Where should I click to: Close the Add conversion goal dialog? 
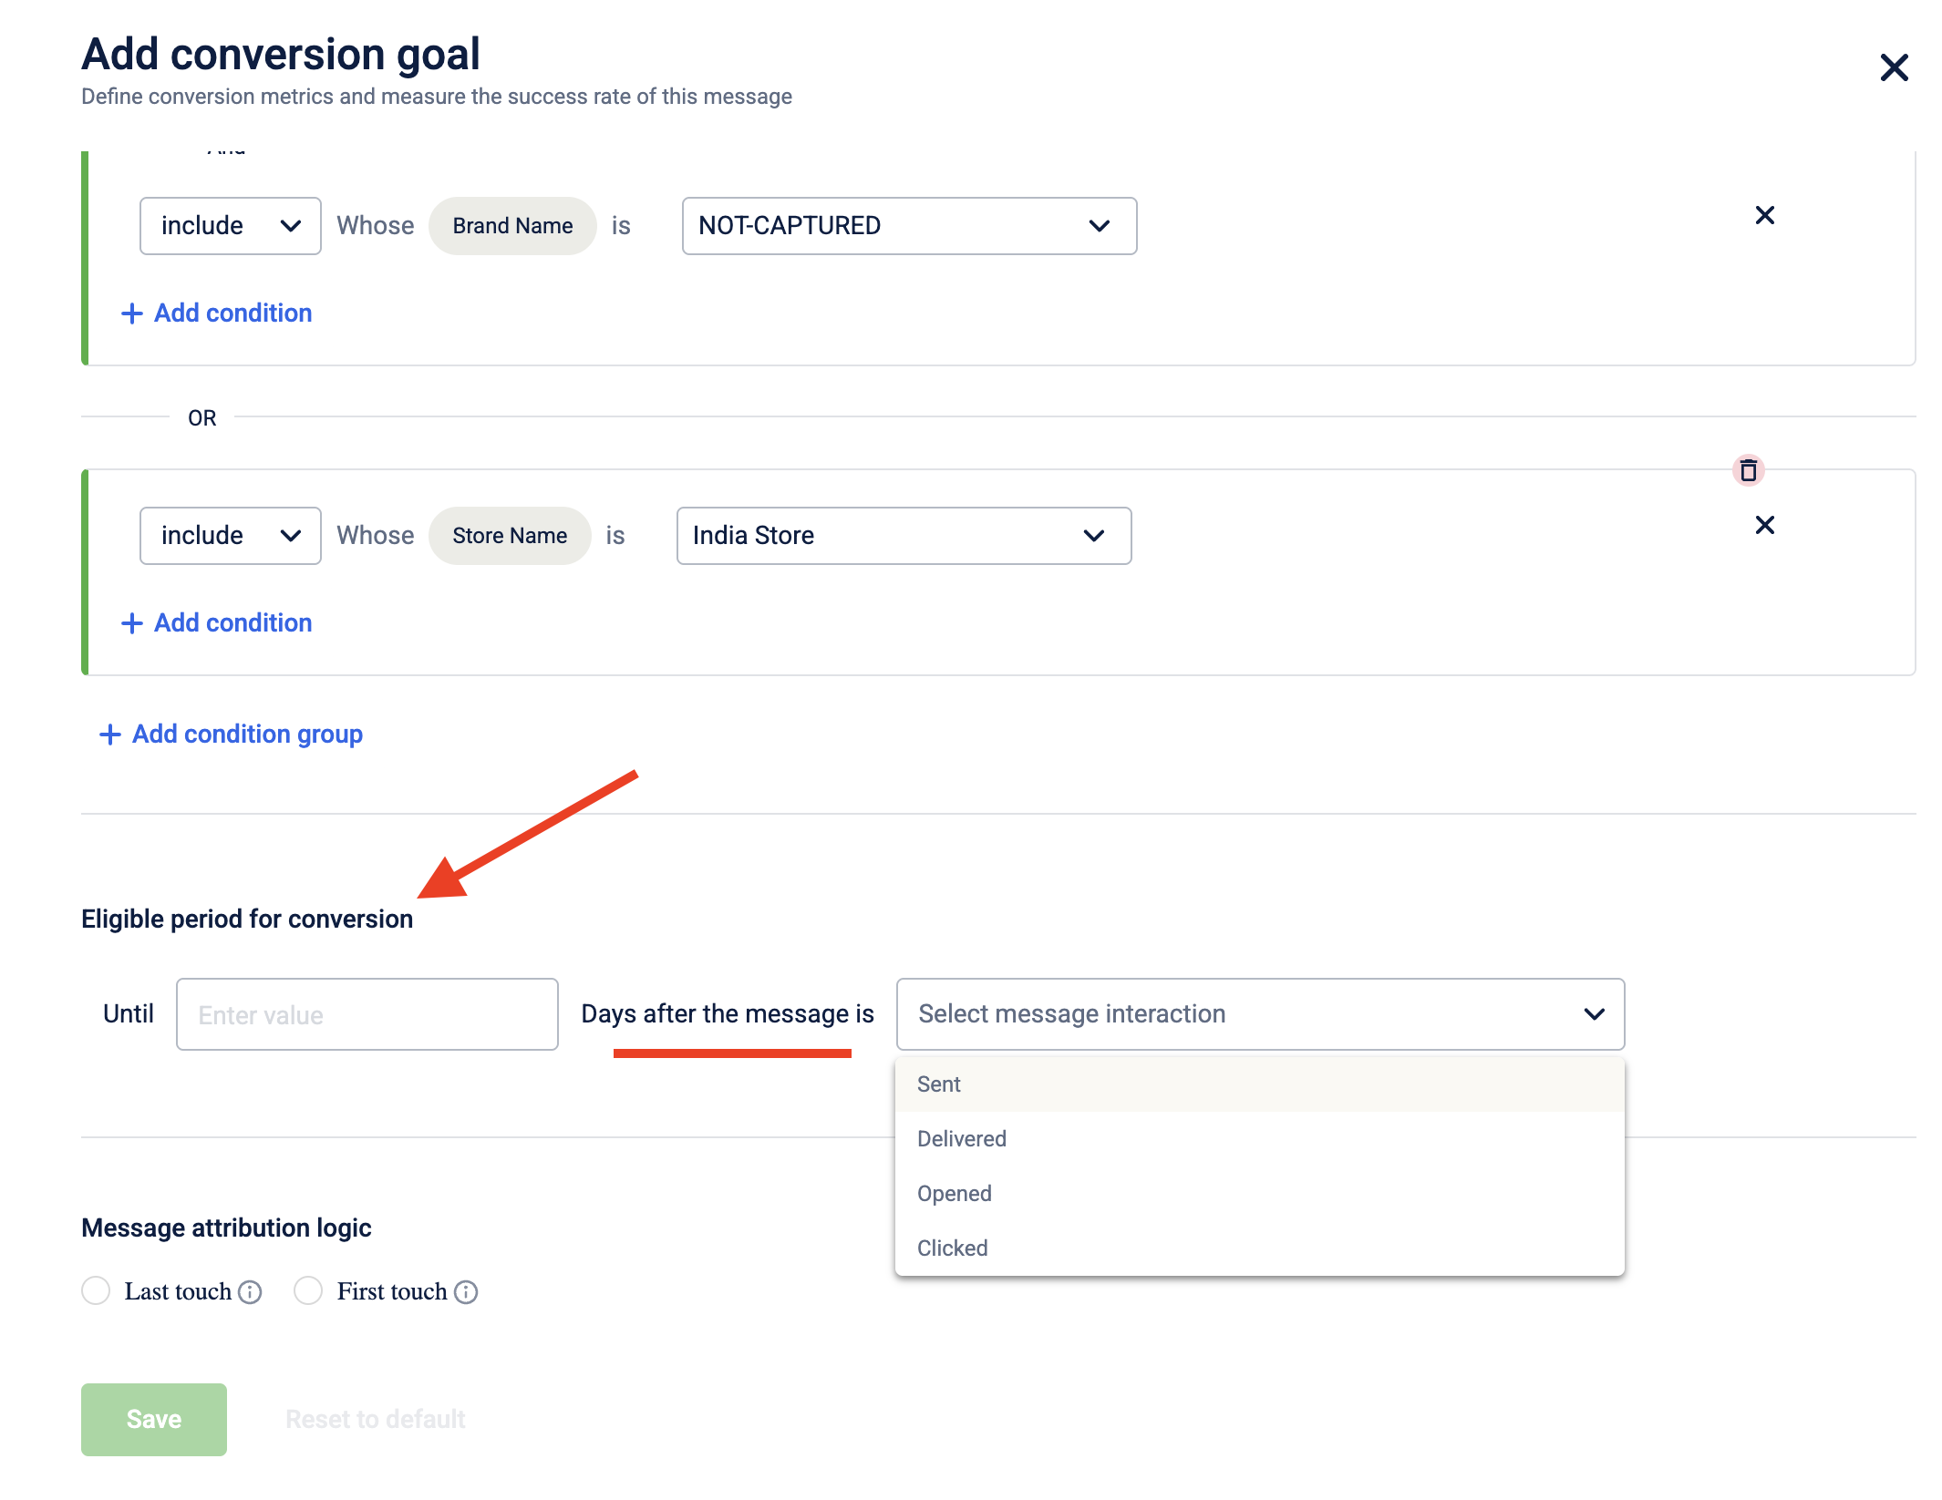point(1894,67)
